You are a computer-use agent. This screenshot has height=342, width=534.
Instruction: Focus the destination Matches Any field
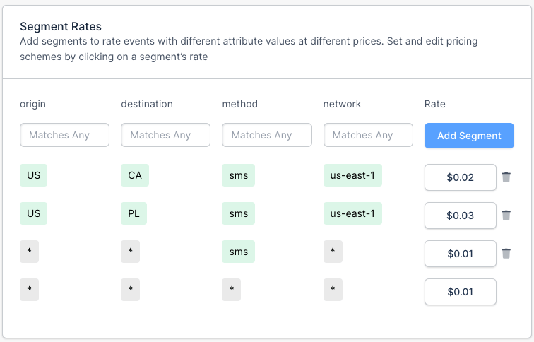pos(165,135)
